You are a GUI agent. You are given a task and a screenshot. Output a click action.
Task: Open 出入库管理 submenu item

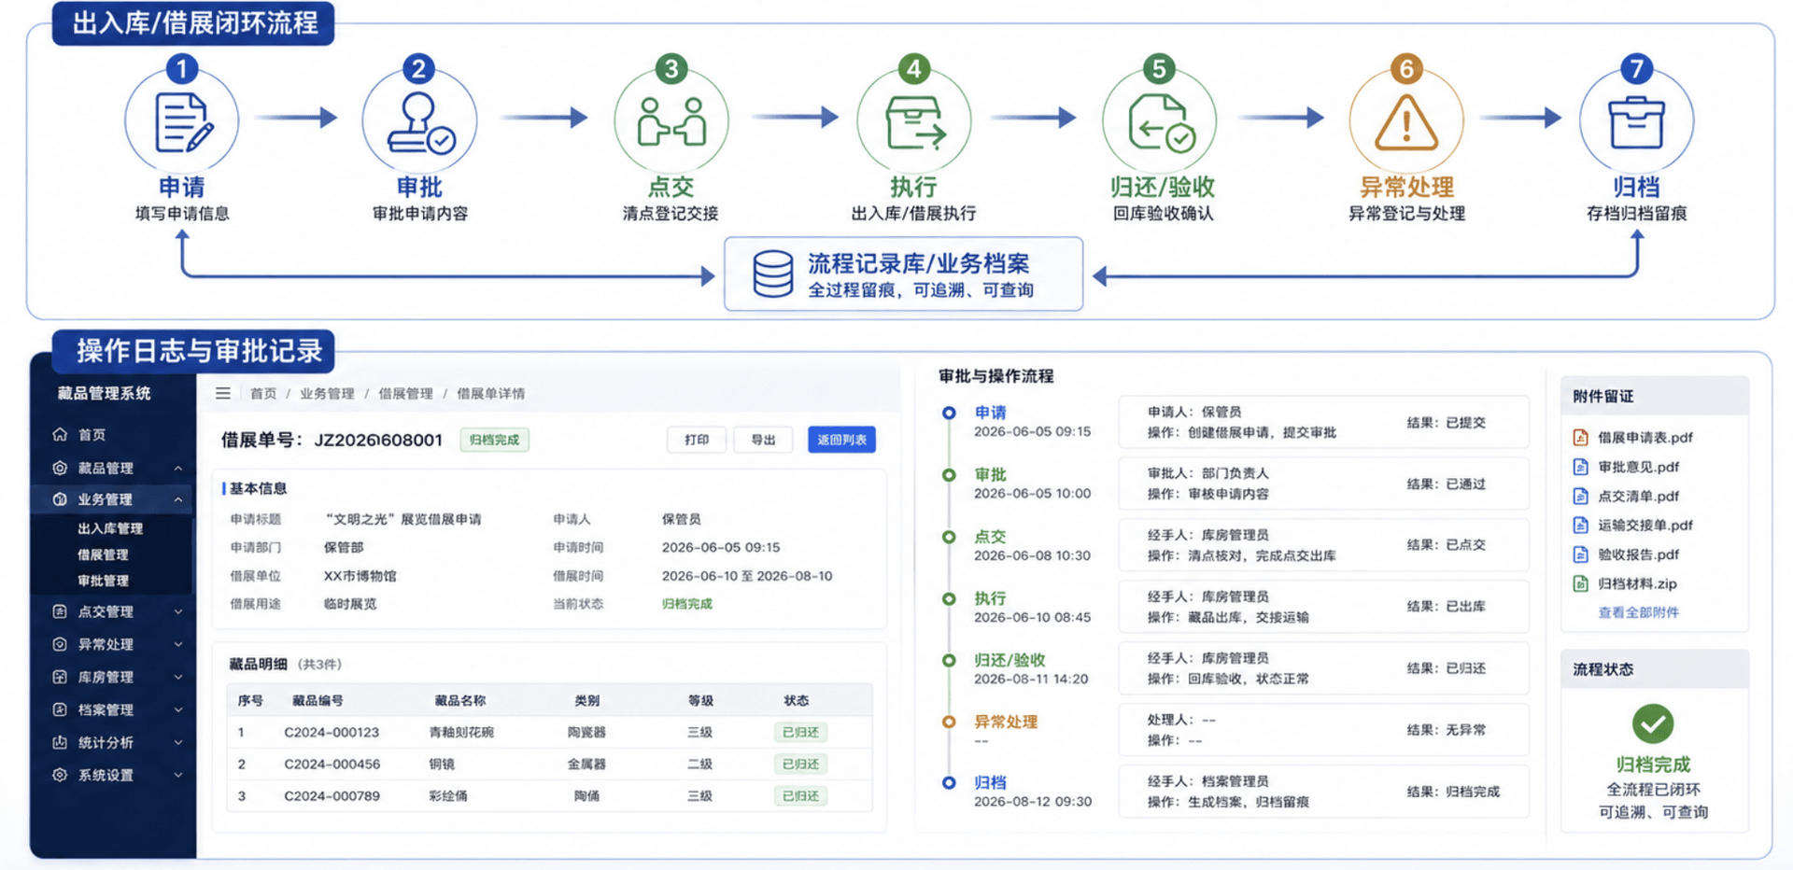pyautogui.click(x=110, y=528)
